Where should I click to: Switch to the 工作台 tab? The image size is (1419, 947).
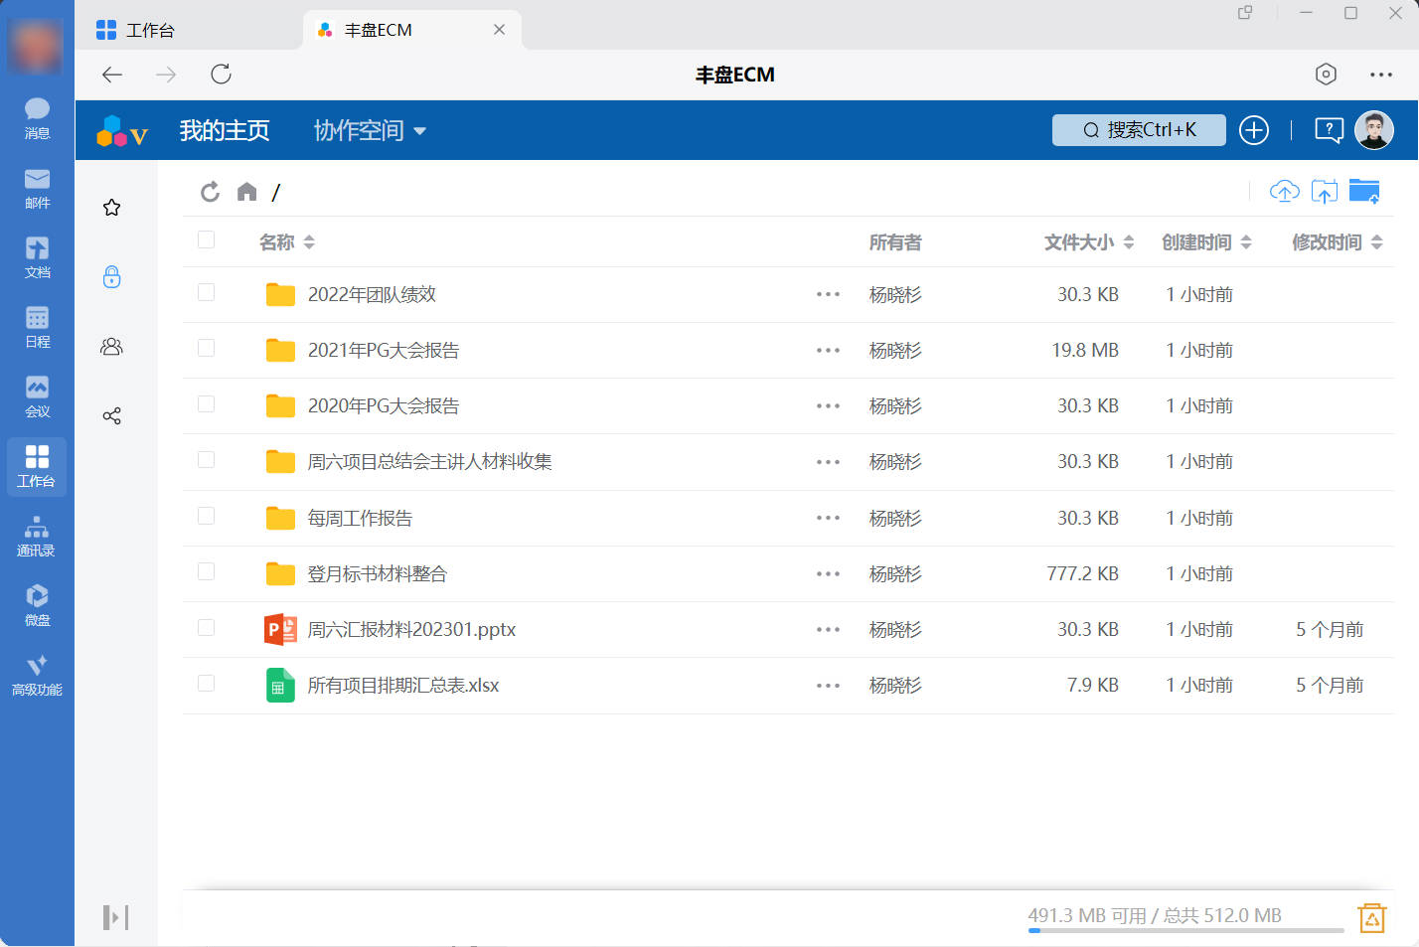189,30
